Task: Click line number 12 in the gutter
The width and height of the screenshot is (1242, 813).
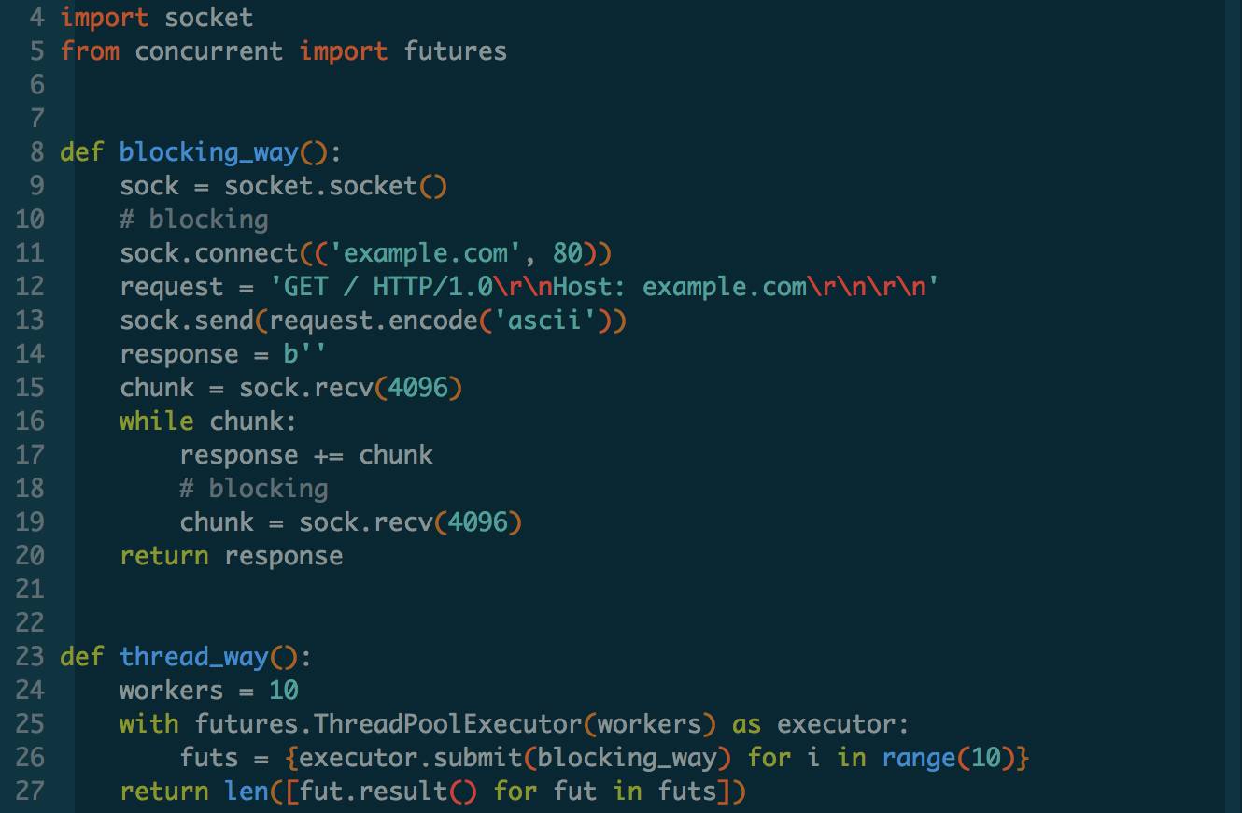Action: (30, 287)
